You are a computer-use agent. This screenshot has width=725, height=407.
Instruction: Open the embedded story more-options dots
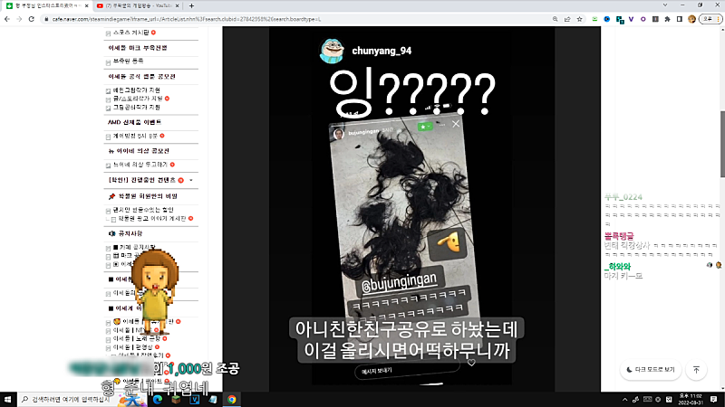point(442,125)
